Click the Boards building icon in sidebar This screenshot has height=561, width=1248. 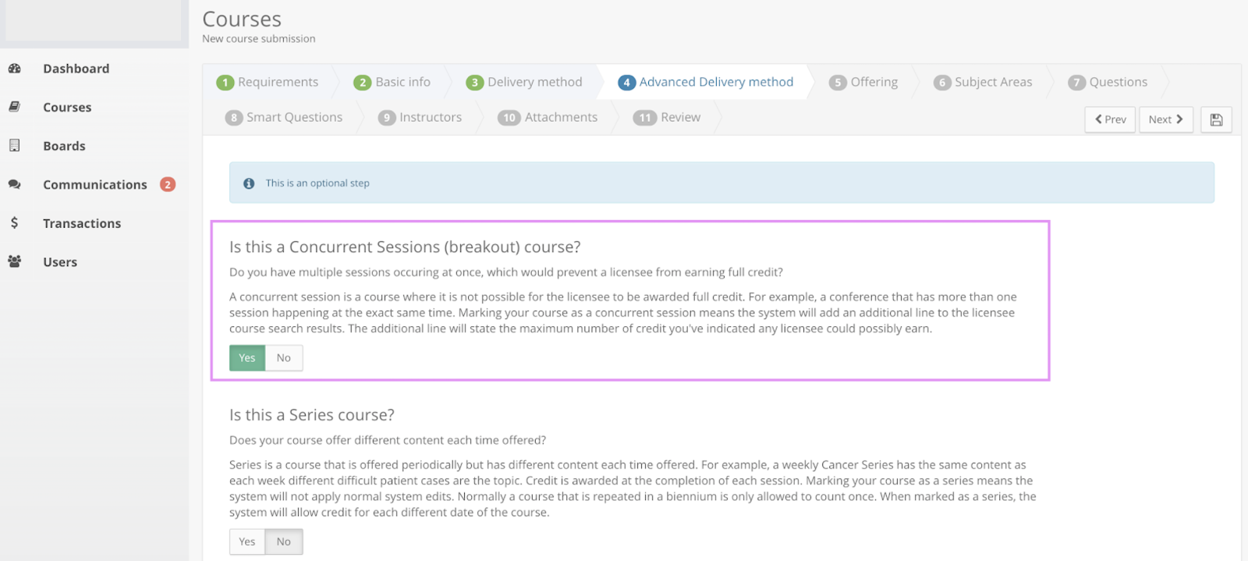click(x=14, y=145)
